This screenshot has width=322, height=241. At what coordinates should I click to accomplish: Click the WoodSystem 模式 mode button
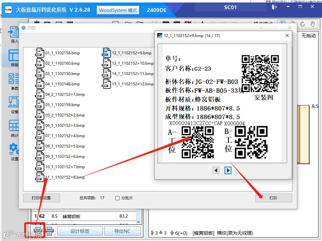(118, 10)
